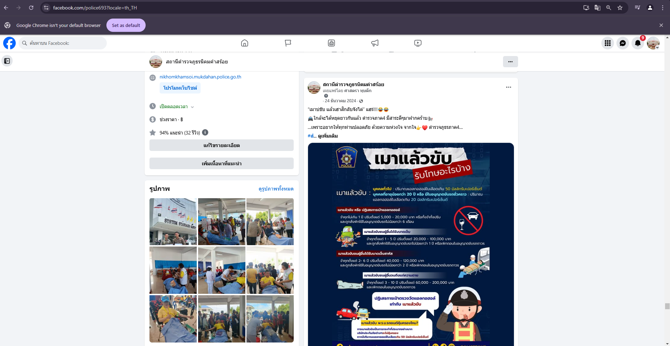The image size is (670, 346).
Task: Open the police station building photo thumbnail
Action: click(173, 222)
